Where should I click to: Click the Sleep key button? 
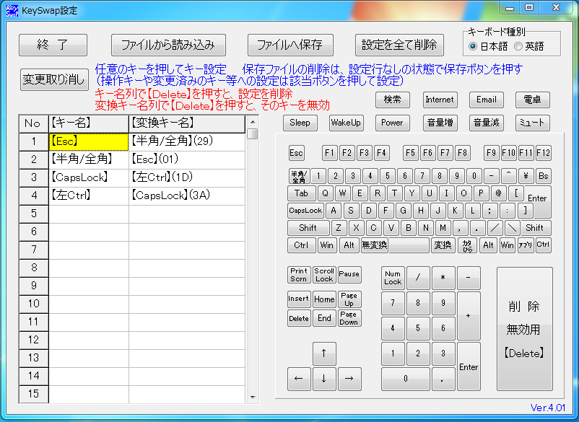[x=300, y=123]
